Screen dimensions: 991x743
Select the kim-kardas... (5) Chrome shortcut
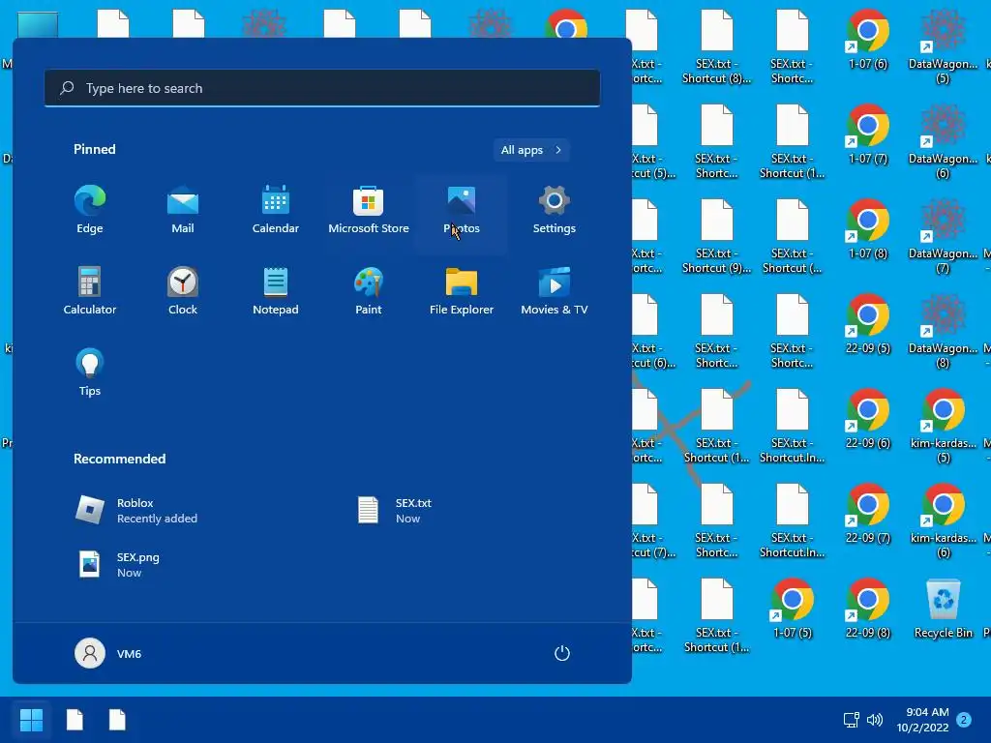943,426
